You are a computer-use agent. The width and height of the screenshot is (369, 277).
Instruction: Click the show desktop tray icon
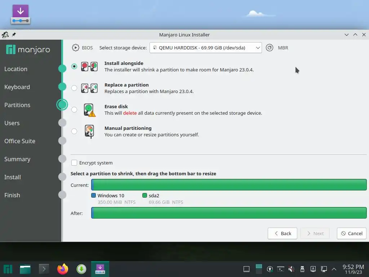click(246, 269)
